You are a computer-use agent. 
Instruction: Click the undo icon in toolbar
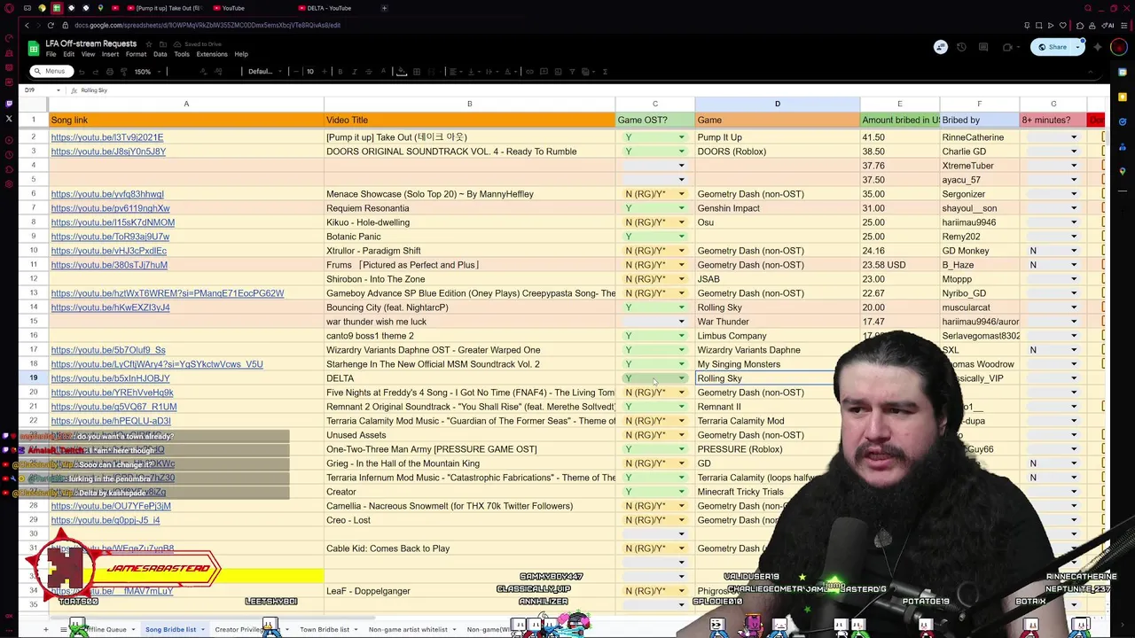(82, 72)
